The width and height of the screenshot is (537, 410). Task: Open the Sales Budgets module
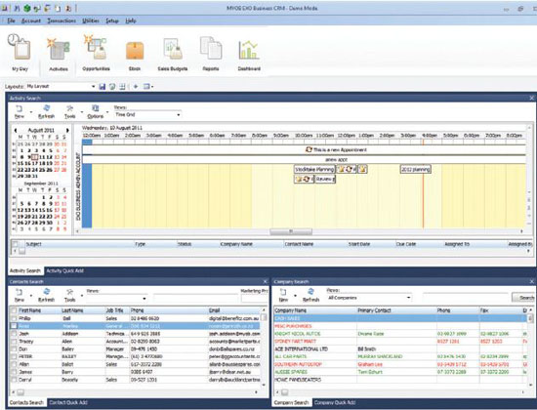pos(173,54)
